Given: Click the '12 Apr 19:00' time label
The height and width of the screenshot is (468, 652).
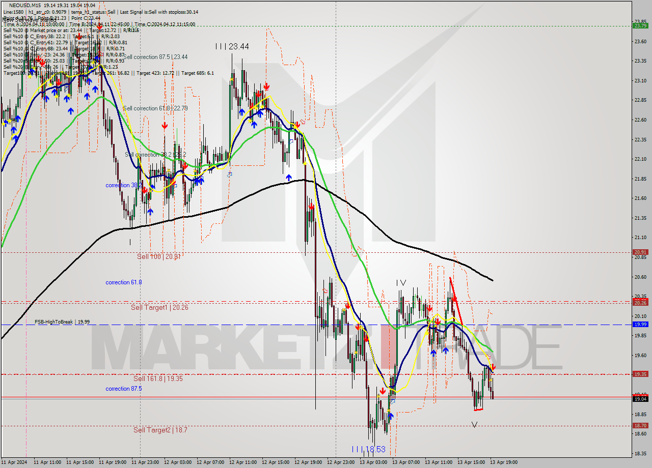Looking at the screenshot, I should coord(309,462).
